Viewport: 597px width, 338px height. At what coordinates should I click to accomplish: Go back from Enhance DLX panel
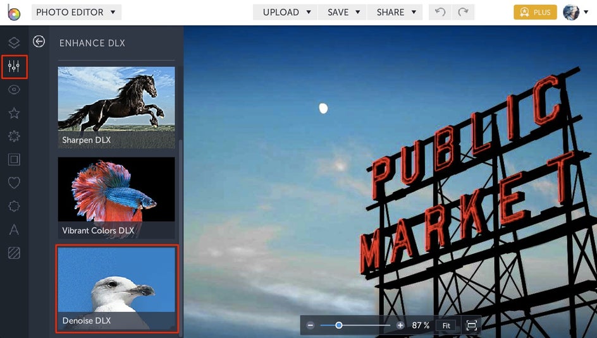click(x=39, y=41)
